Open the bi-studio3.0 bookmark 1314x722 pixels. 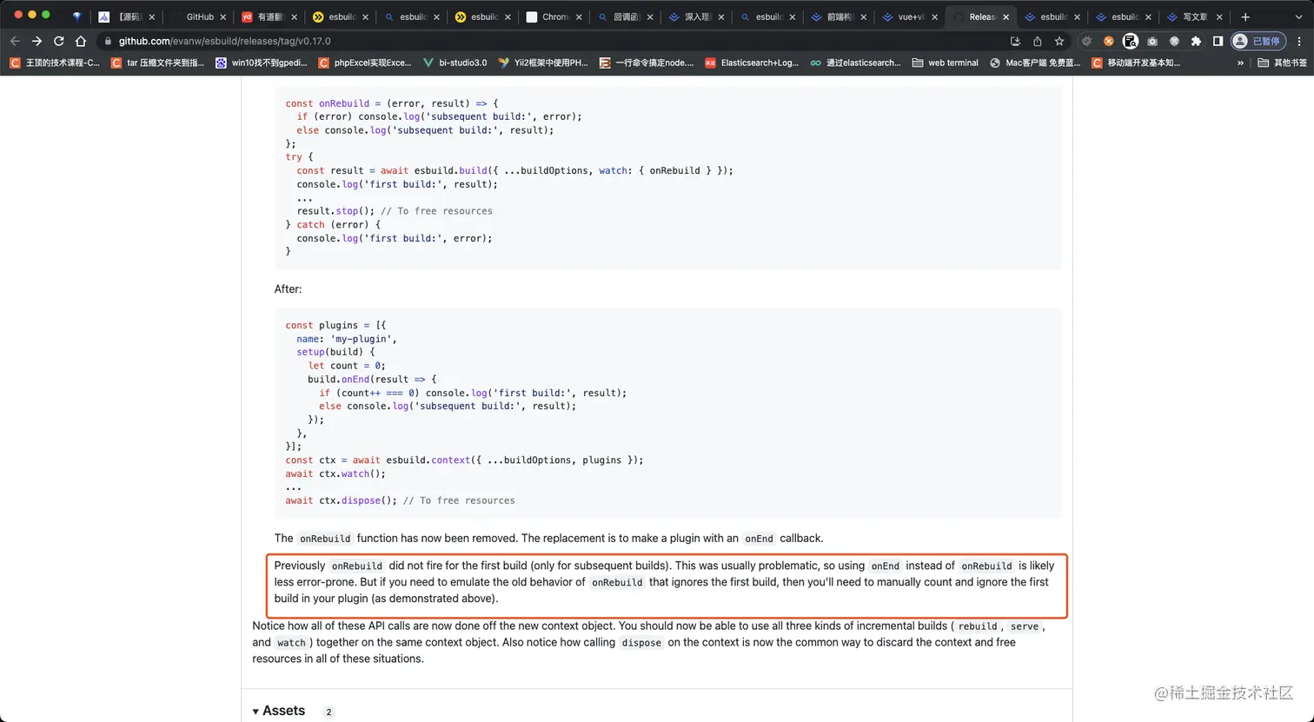pos(455,63)
